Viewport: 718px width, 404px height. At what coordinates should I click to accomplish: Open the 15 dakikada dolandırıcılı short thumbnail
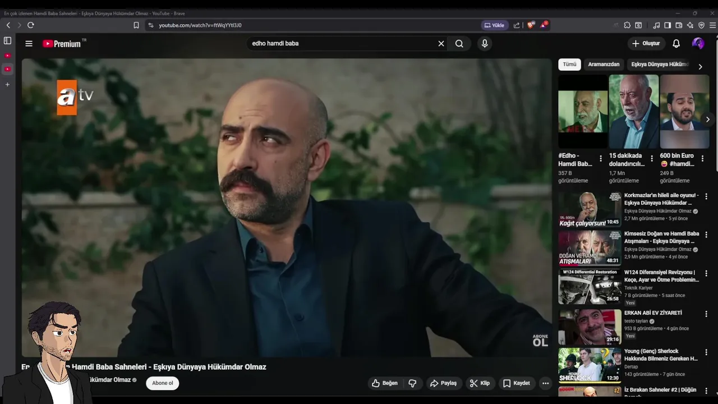coord(634,111)
